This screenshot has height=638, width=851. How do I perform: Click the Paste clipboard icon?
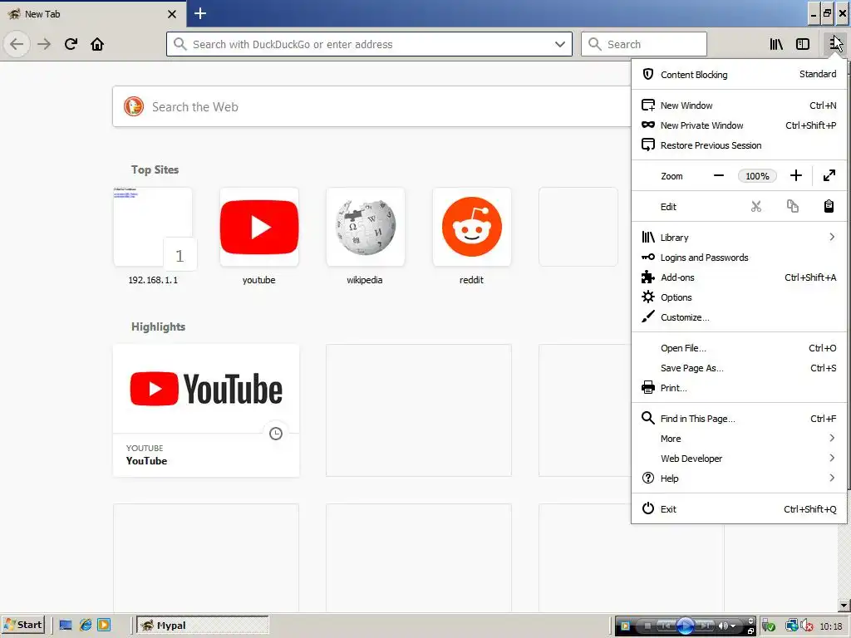(x=829, y=206)
